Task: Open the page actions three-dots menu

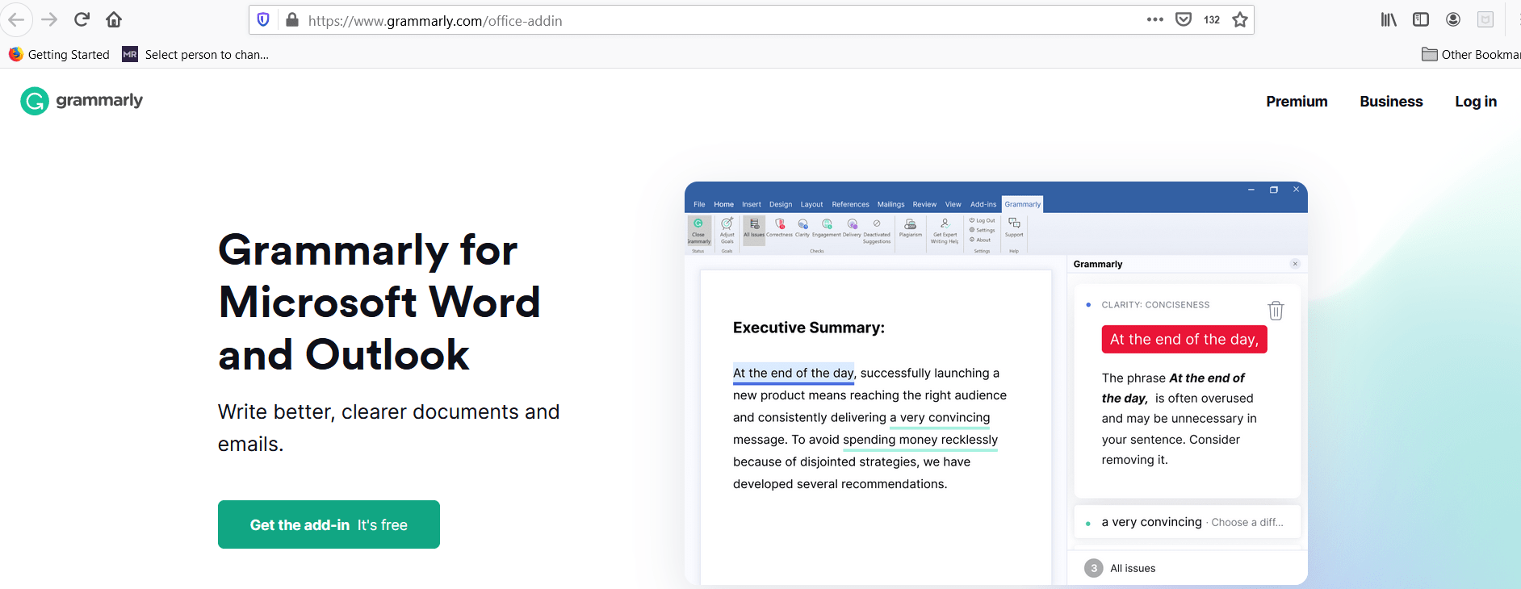Action: [1155, 19]
